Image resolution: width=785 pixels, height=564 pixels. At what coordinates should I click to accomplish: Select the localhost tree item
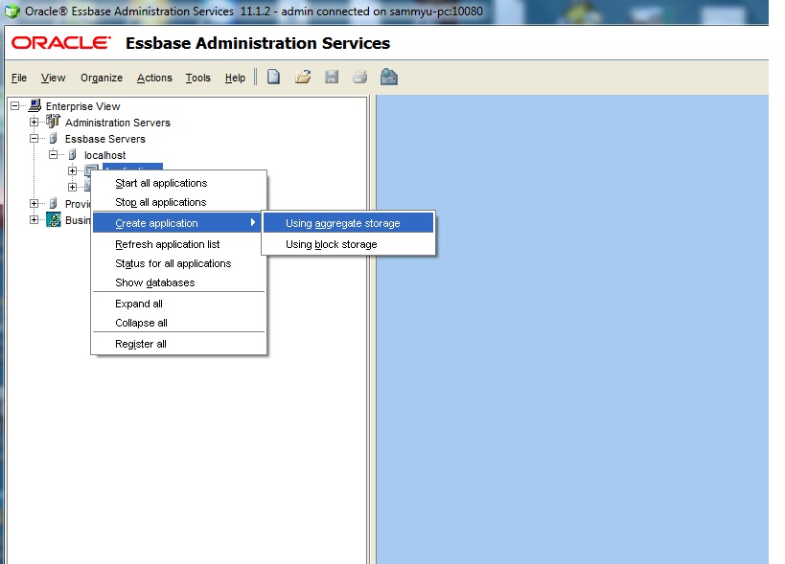104,154
